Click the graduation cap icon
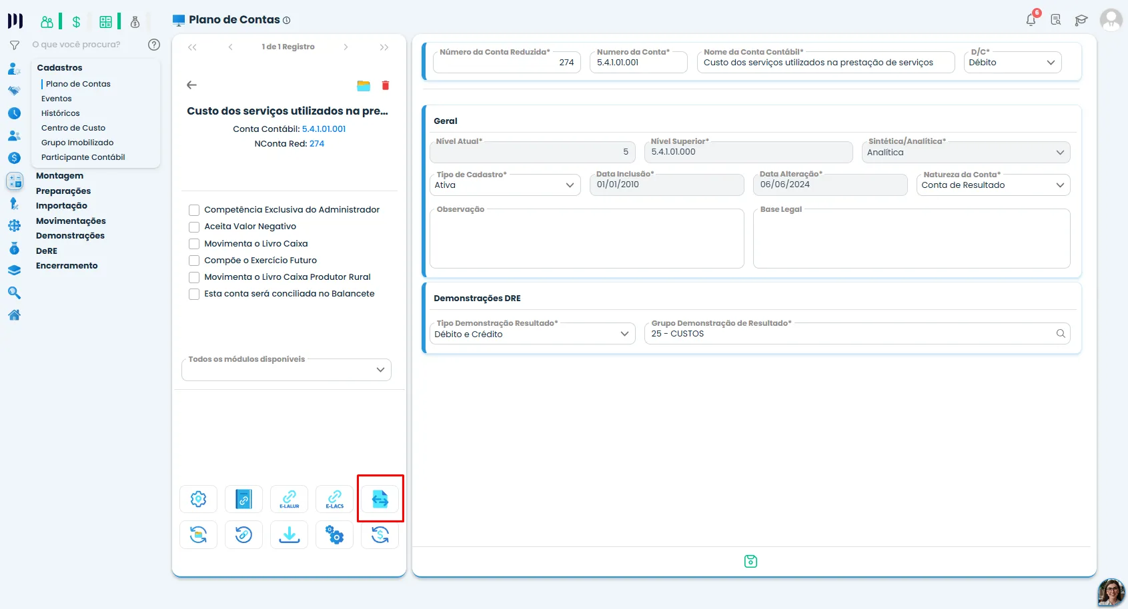The width and height of the screenshot is (1128, 609). tap(1081, 20)
